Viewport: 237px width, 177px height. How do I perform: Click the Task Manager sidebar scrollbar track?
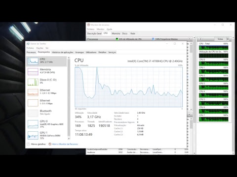(69, 98)
